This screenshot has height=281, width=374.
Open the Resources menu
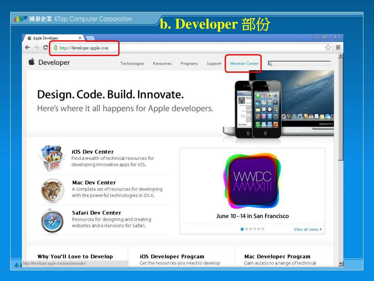162,64
